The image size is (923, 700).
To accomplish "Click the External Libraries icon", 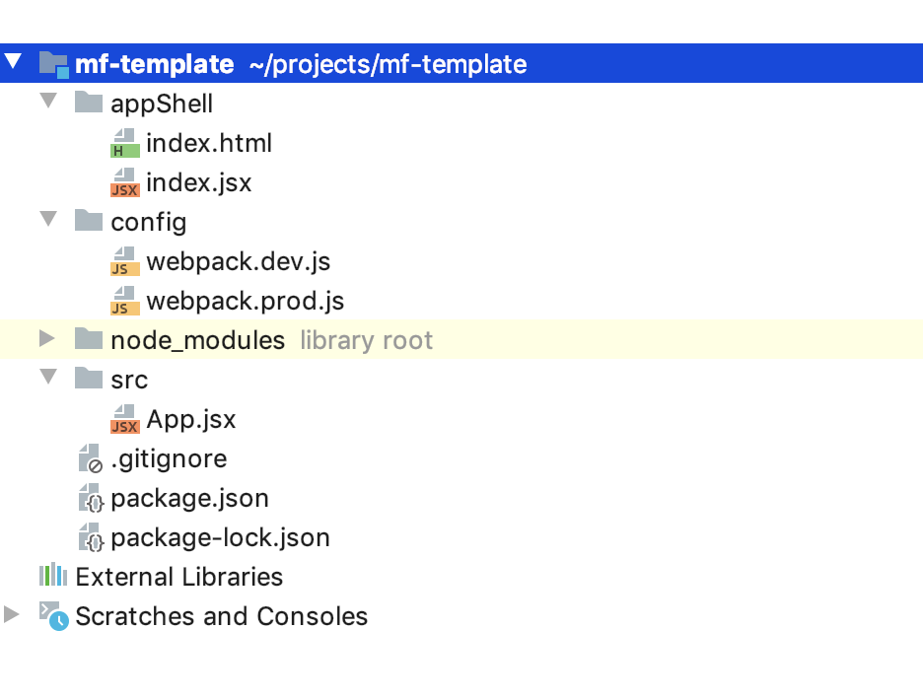I will (x=51, y=577).
